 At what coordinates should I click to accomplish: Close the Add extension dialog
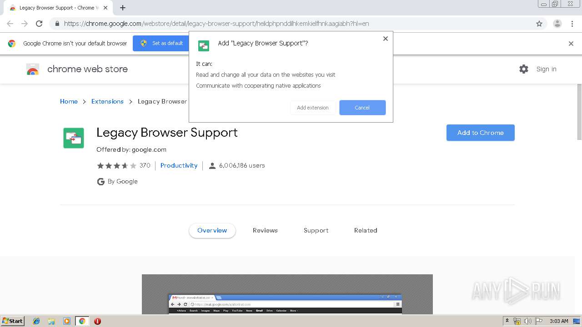(x=385, y=39)
